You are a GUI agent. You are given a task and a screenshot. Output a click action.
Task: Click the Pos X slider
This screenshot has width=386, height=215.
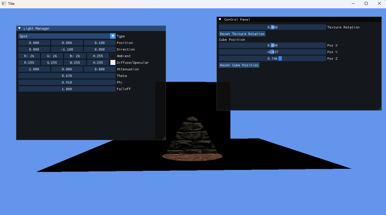272,45
